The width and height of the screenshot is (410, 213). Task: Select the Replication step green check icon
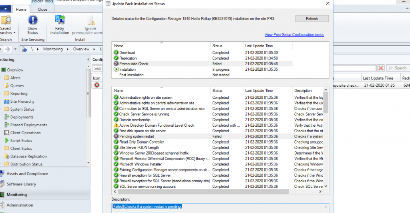[x=116, y=58]
